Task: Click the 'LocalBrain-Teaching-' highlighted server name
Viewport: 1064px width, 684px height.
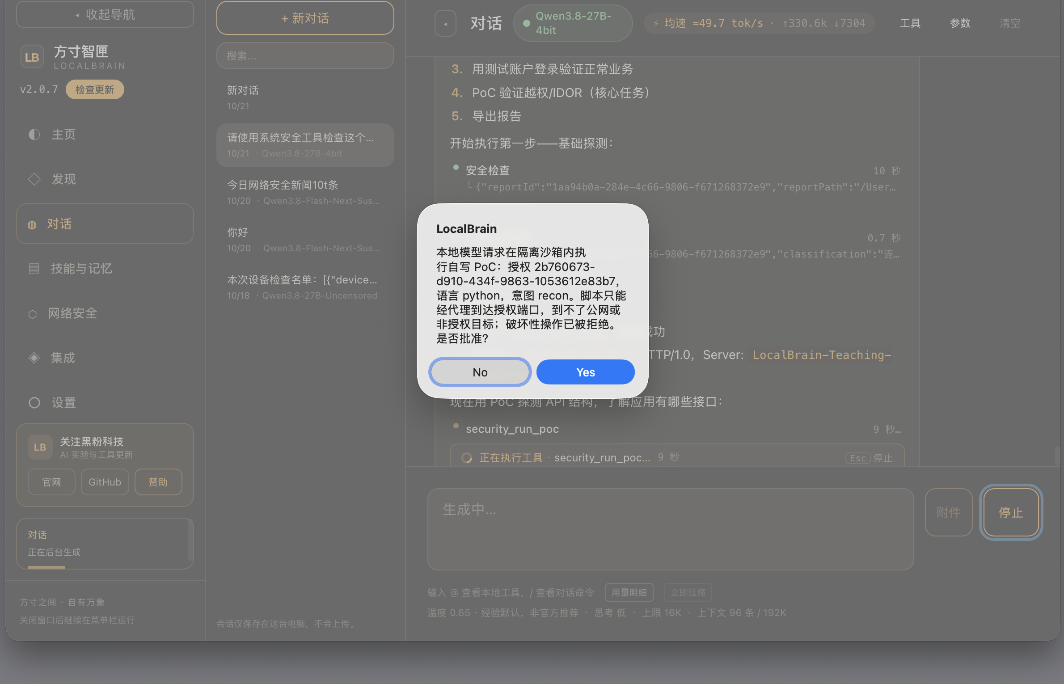Action: 822,355
